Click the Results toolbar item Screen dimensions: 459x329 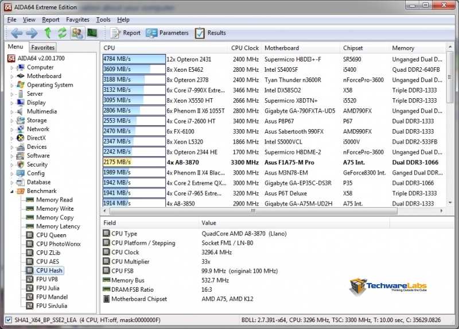tap(210, 33)
